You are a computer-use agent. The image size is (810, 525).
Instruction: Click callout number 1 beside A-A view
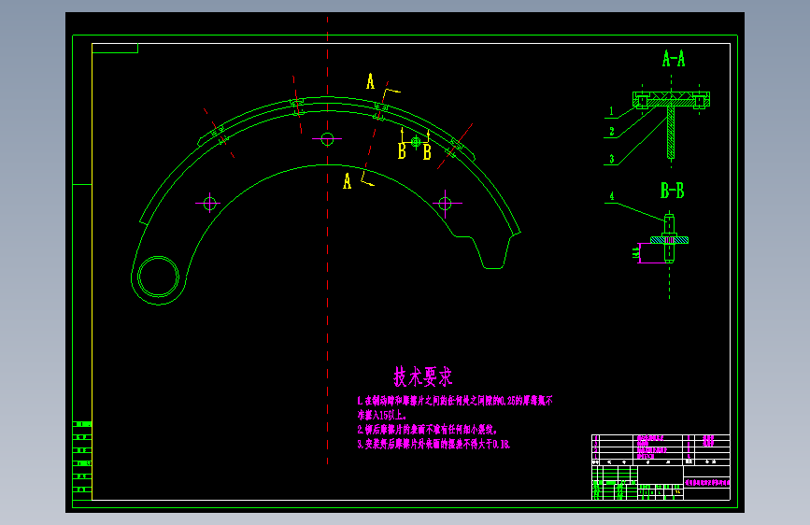click(x=612, y=111)
